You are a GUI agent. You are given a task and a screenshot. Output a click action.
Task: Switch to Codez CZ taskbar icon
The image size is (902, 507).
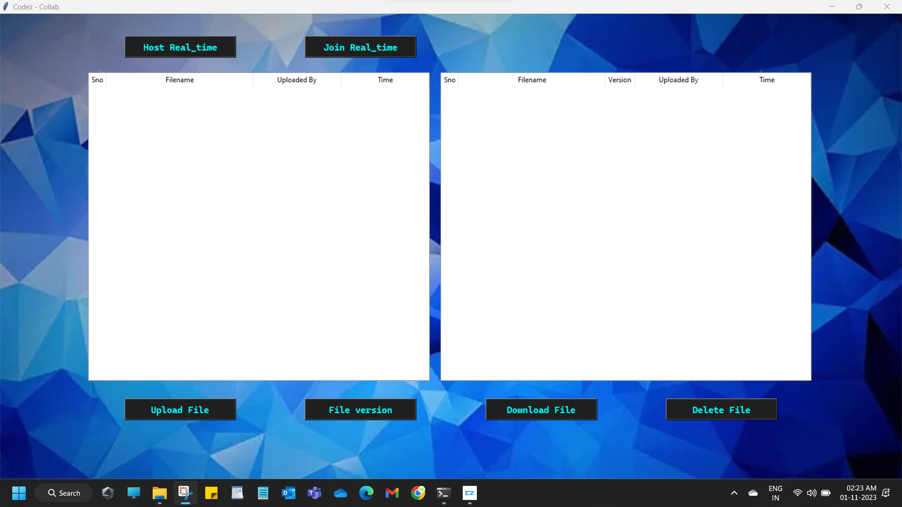469,493
